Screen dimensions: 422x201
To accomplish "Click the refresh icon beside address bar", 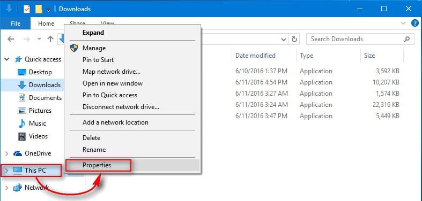I will click(x=294, y=40).
